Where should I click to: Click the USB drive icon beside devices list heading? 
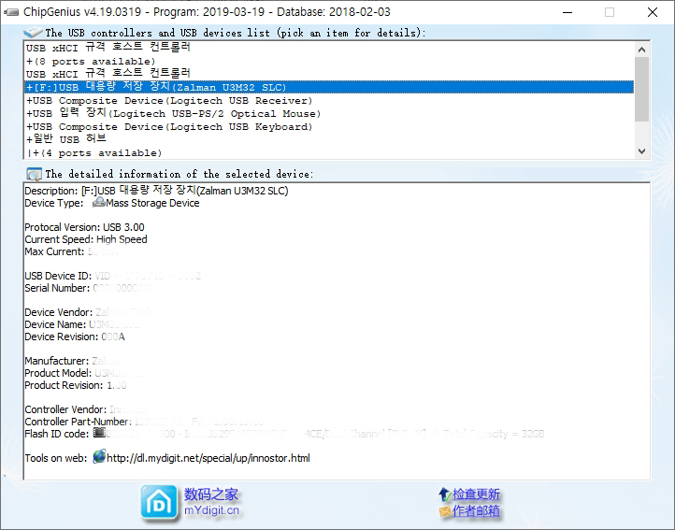(33, 33)
